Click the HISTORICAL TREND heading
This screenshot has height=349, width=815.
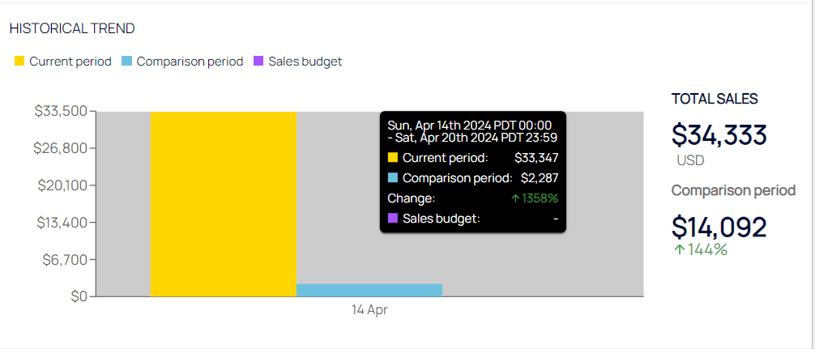(x=72, y=28)
